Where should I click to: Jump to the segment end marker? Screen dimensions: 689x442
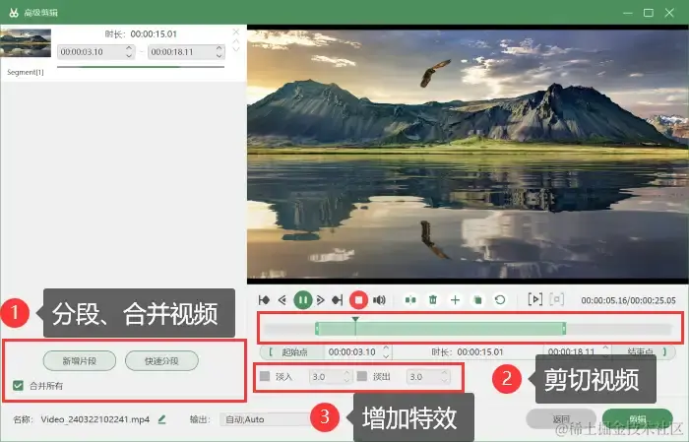pyautogui.click(x=337, y=300)
